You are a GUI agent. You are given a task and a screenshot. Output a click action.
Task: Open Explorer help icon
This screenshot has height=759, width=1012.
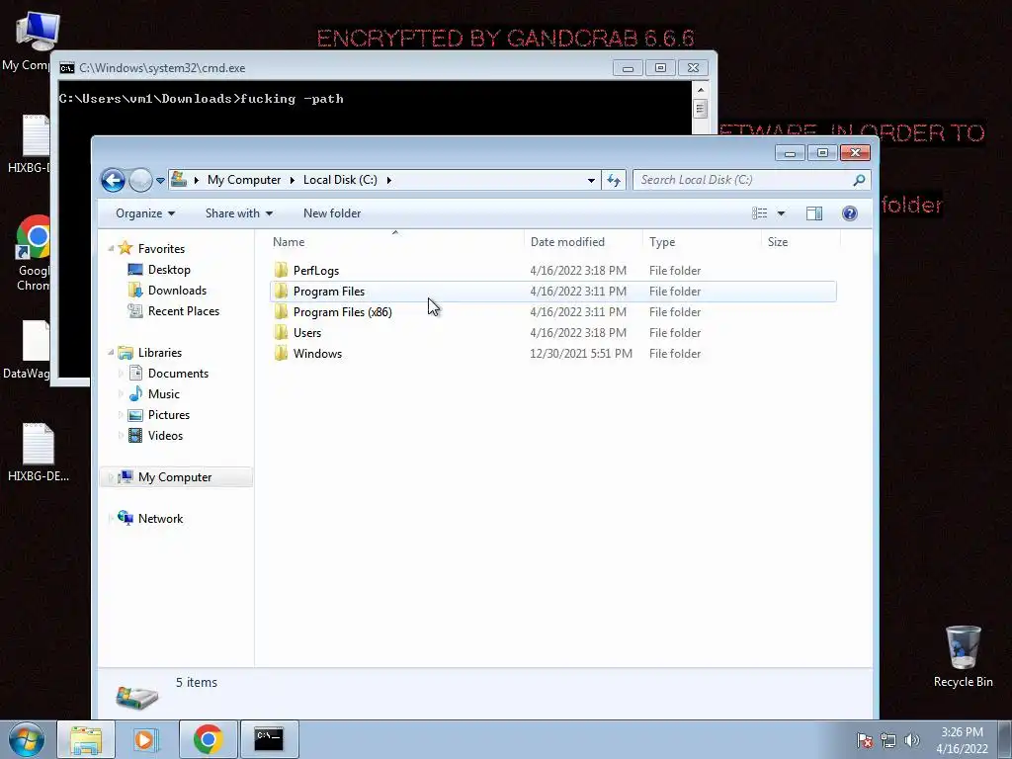pos(850,213)
